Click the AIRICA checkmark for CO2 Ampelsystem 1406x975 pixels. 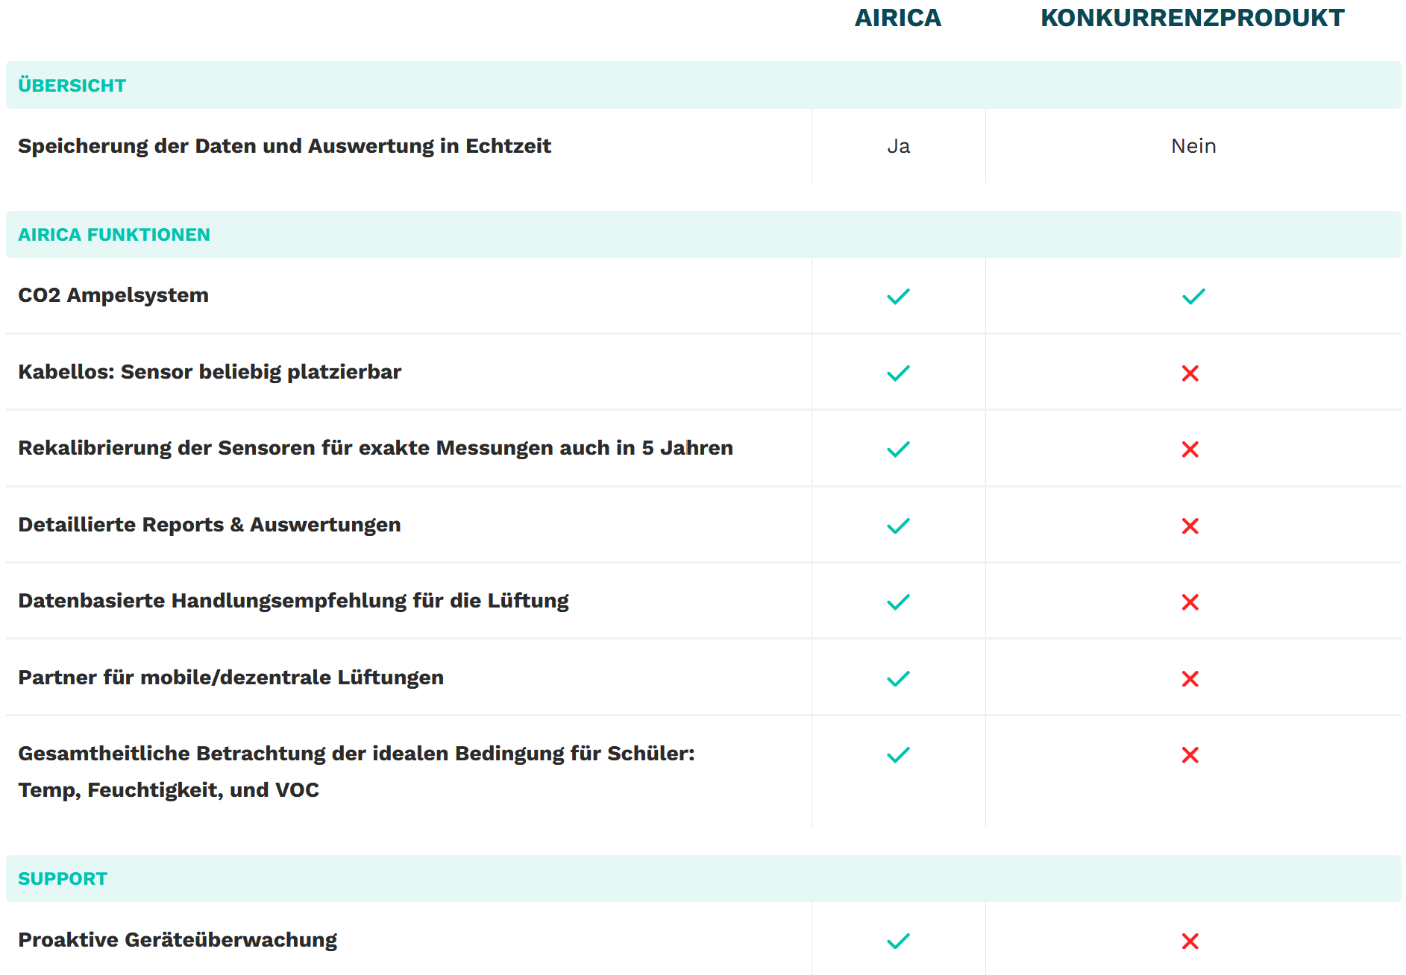point(898,297)
